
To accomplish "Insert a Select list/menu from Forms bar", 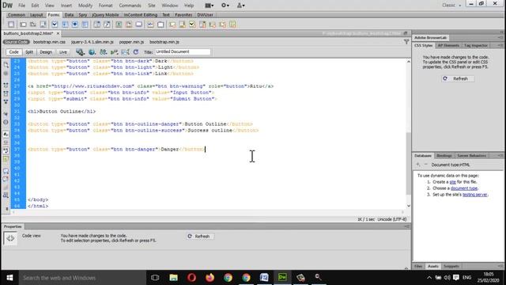I will click(96, 25).
